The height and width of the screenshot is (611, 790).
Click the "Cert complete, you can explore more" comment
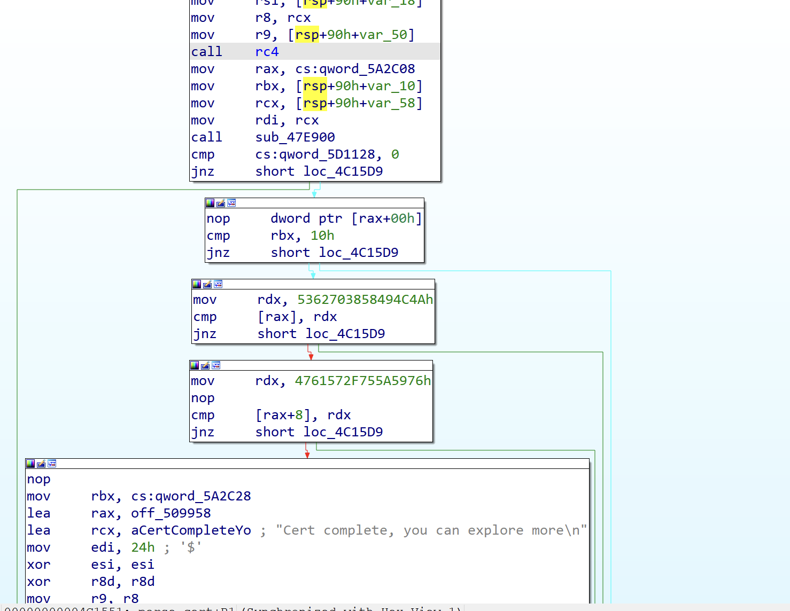431,530
